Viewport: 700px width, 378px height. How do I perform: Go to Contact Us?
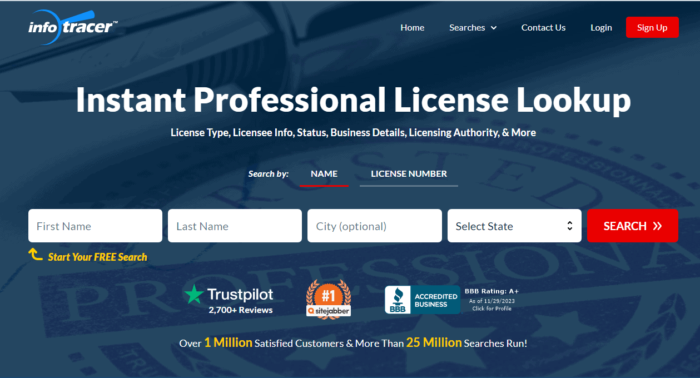543,27
